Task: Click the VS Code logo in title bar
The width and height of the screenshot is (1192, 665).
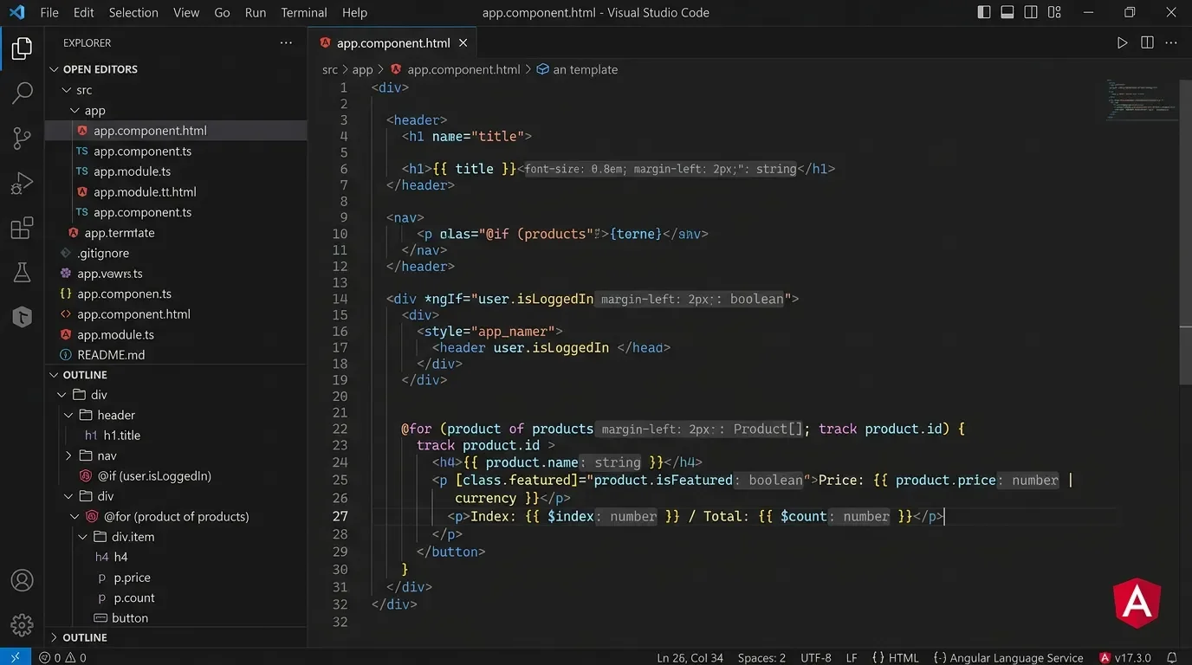Action: pyautogui.click(x=16, y=12)
